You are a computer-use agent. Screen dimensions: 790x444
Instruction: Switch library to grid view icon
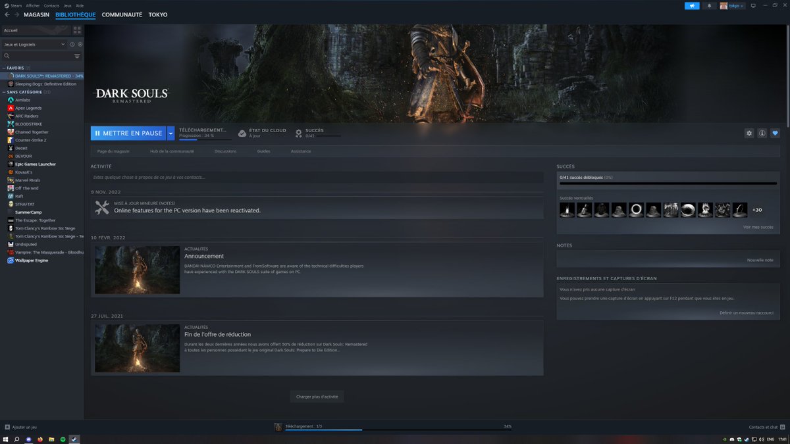click(77, 30)
